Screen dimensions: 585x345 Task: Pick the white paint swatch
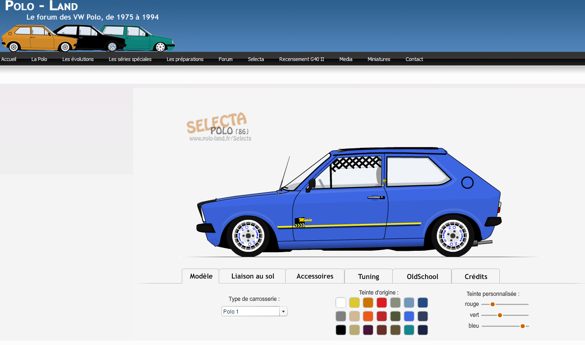341,303
